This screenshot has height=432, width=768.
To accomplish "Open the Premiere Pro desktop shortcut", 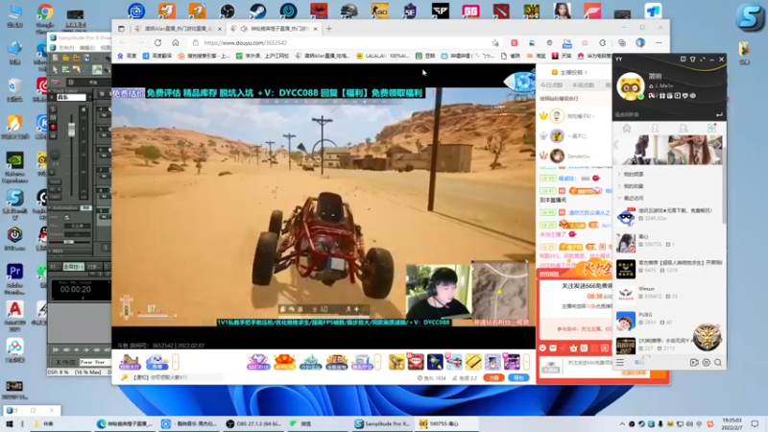I will pos(14,279).
